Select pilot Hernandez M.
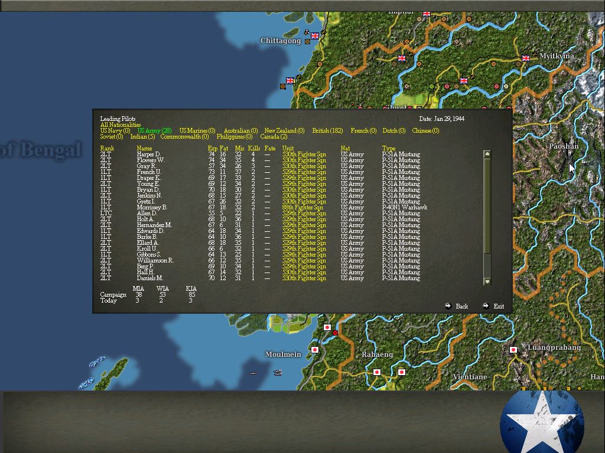 [x=154, y=225]
